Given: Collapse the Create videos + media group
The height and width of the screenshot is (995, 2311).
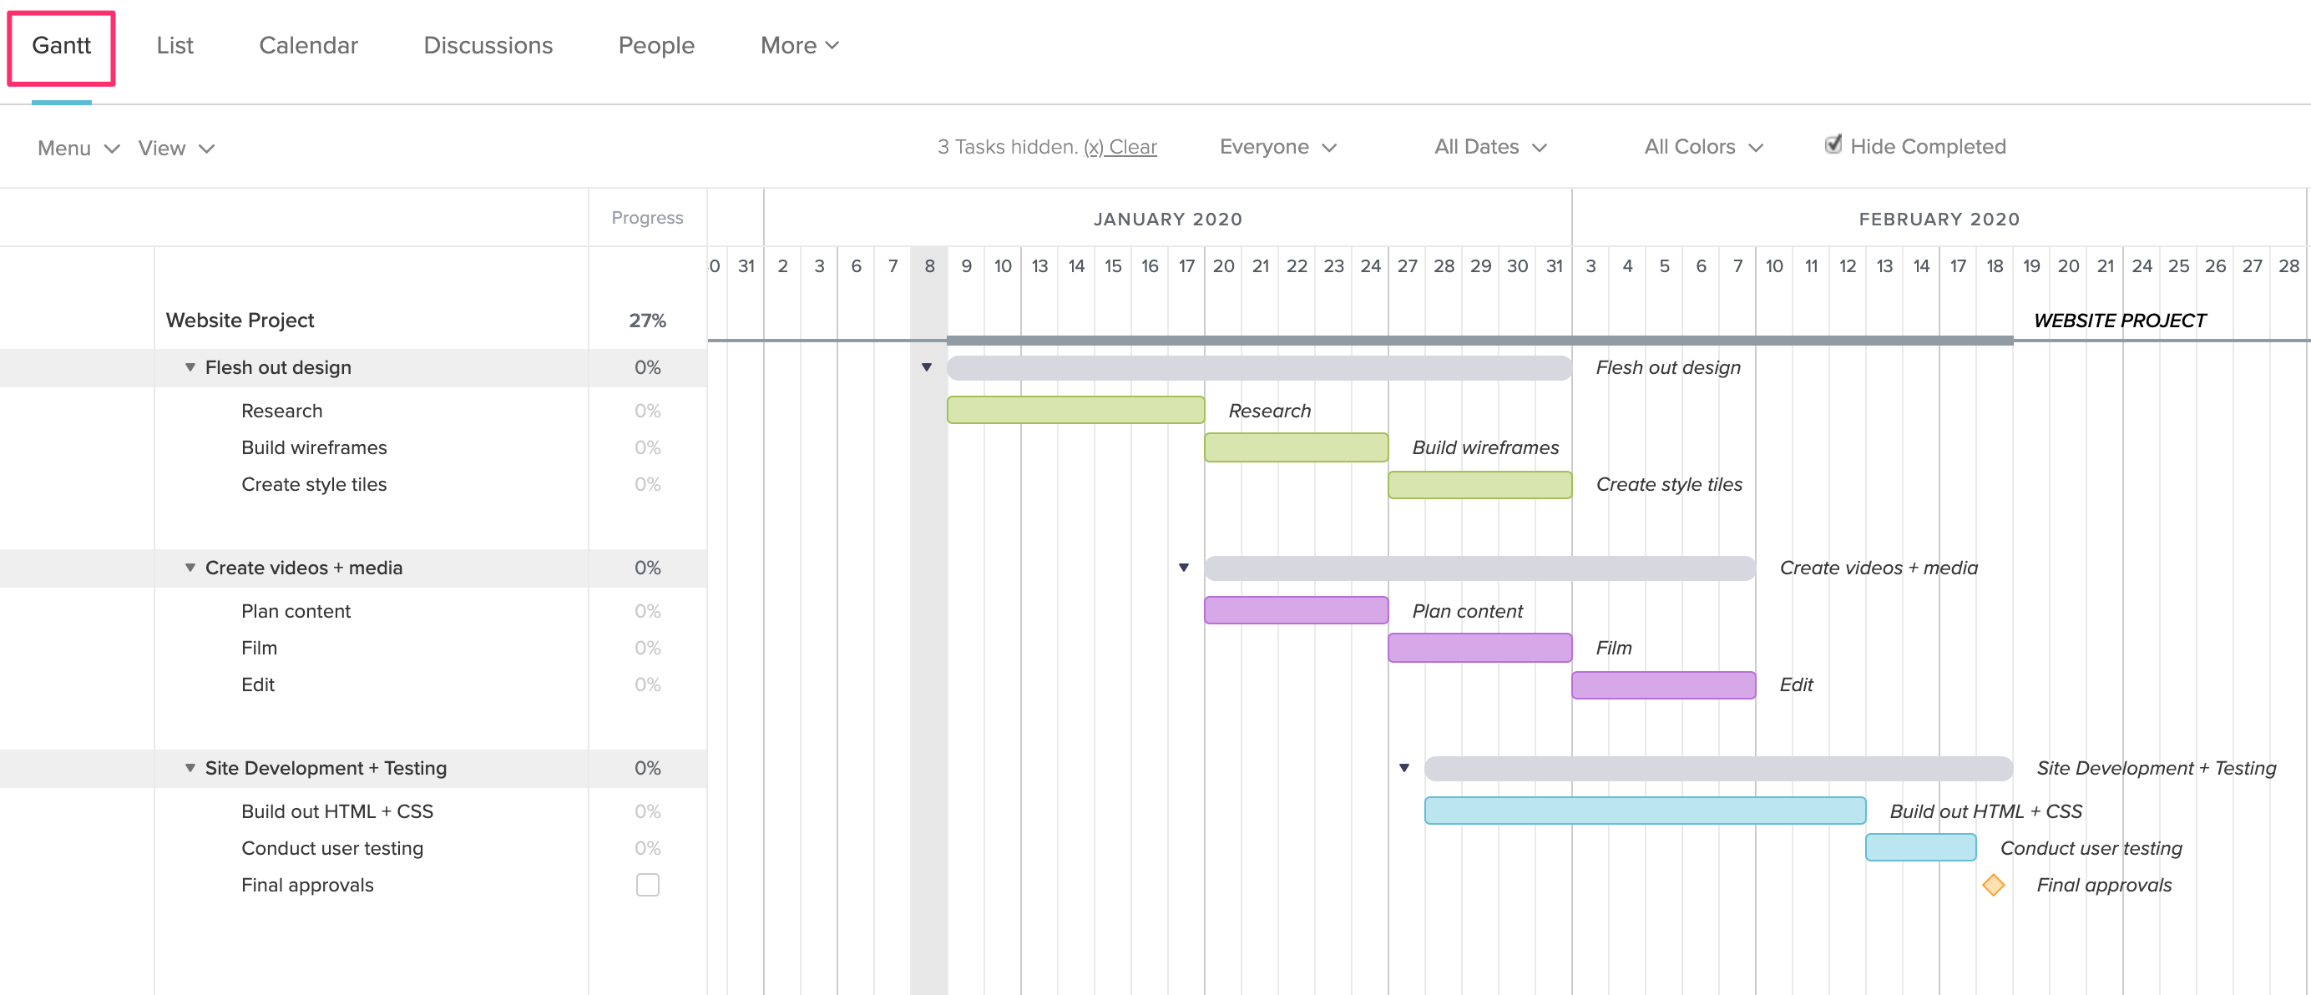Looking at the screenshot, I should (190, 567).
